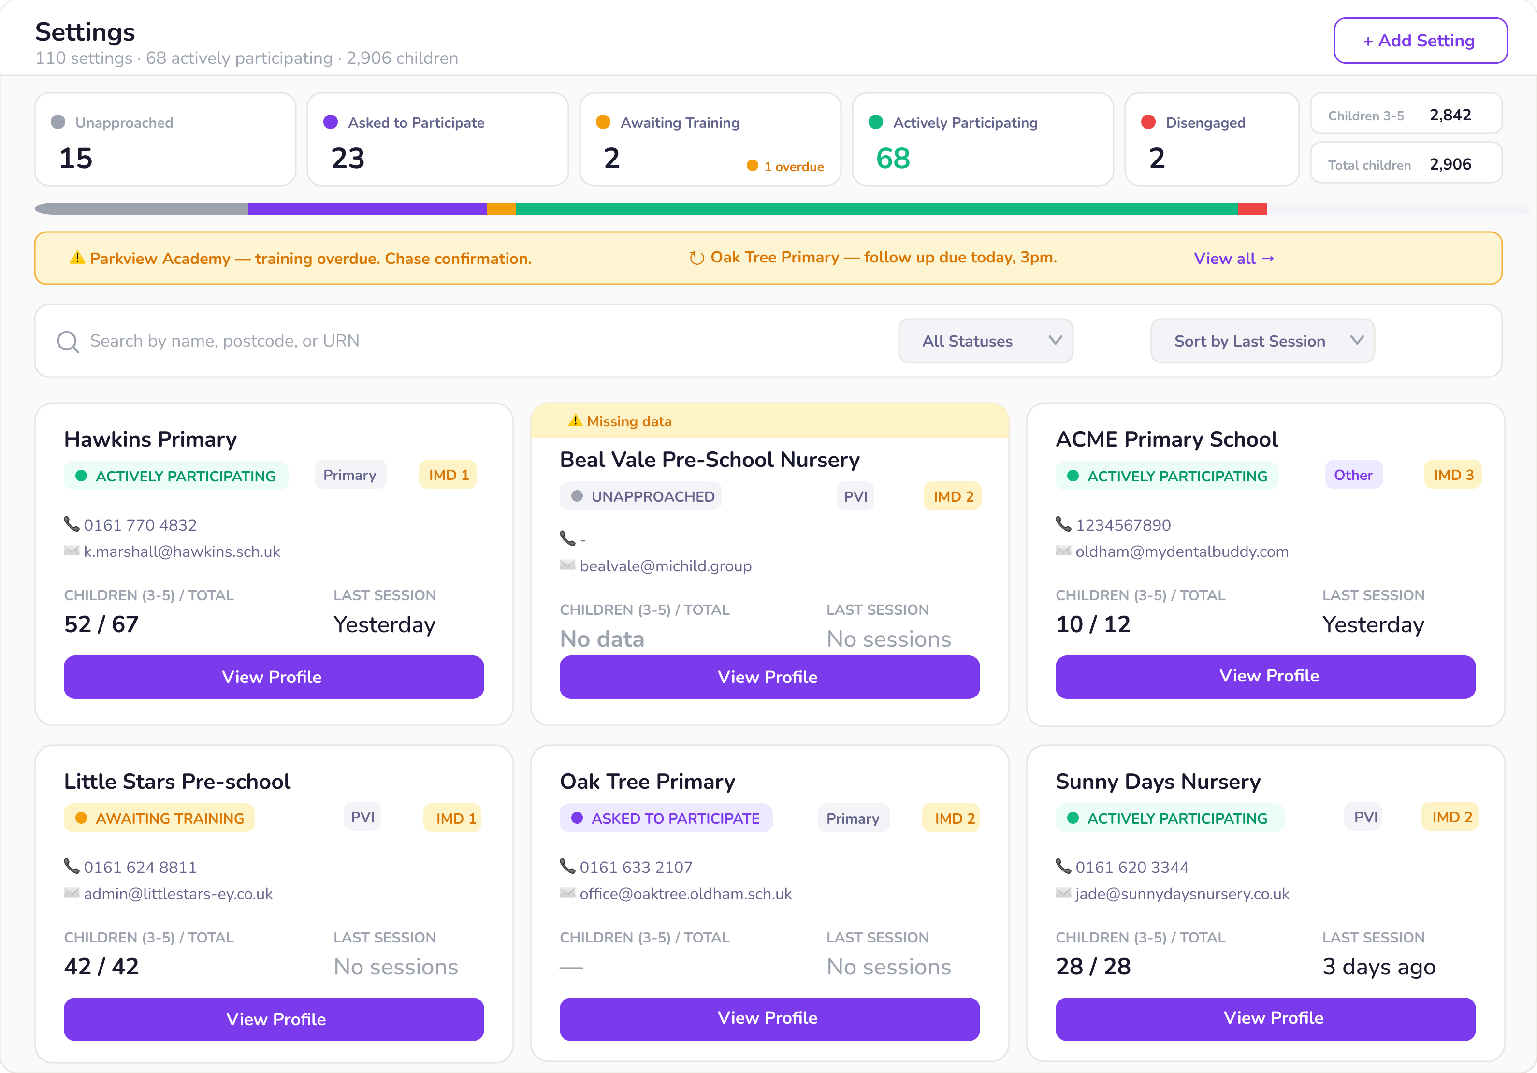Click the Sunny Days Nursery phone icon

pyautogui.click(x=1063, y=866)
